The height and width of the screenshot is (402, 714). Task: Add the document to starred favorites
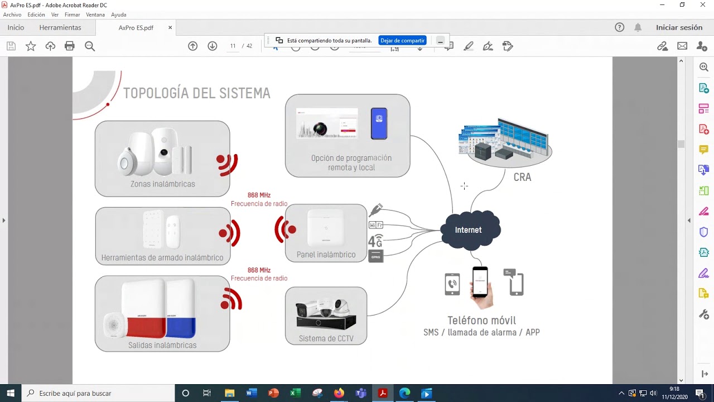pos(31,46)
